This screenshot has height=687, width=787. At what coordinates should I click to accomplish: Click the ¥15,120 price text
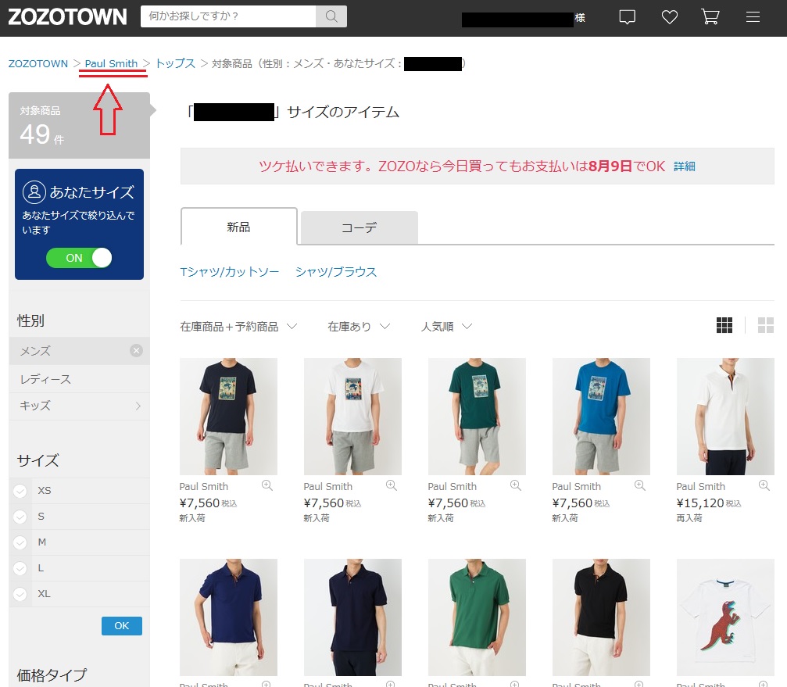point(700,503)
